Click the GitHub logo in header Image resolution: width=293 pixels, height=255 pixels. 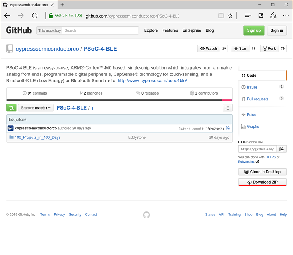(19, 30)
